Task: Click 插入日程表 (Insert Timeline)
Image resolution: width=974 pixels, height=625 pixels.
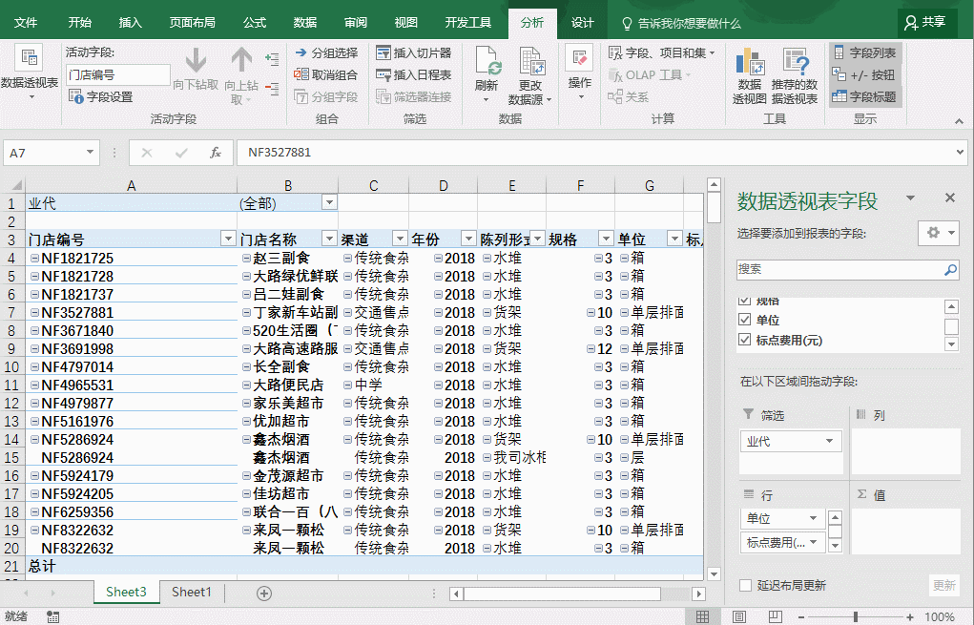Action: point(413,74)
